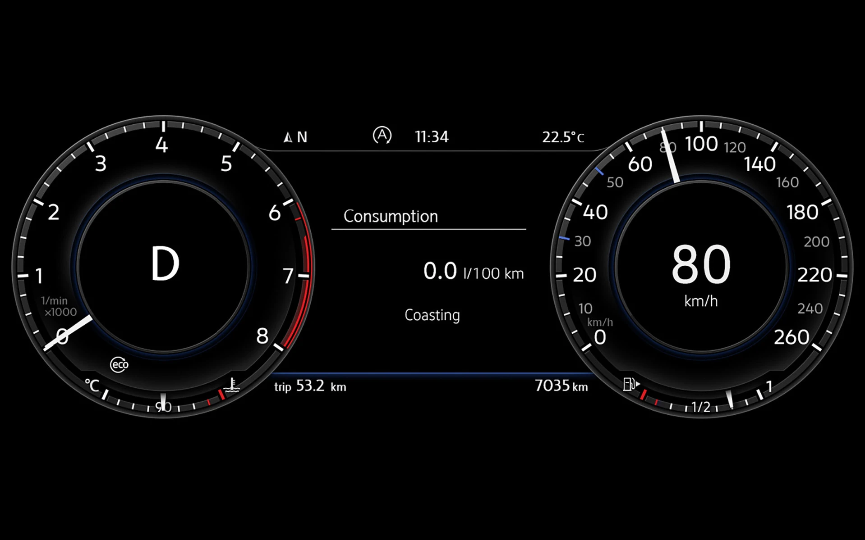The width and height of the screenshot is (865, 540).
Task: Click the 11:34 clock display
Action: click(432, 137)
